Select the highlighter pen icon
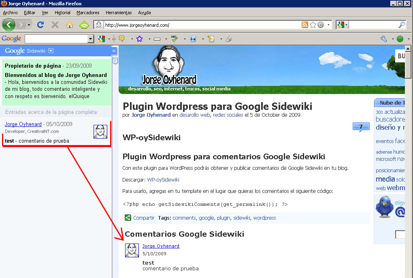This screenshot has height=278, width=413. click(229, 39)
